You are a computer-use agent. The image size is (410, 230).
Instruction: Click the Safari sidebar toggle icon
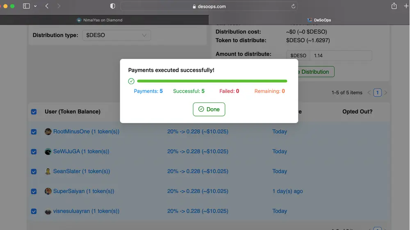pos(26,6)
